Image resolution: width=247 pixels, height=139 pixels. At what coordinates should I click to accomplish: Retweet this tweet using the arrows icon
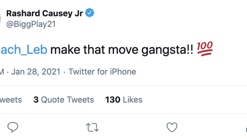pos(92,127)
